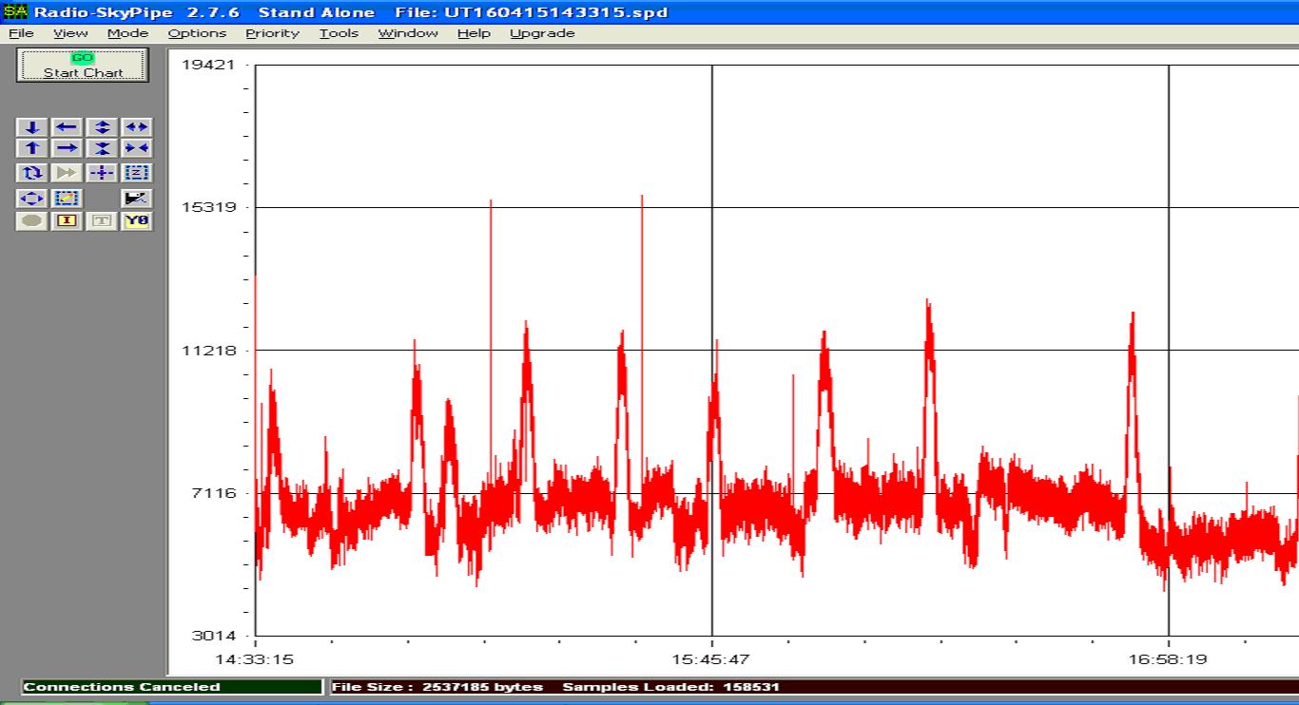Open the Mode menu
This screenshot has width=1299, height=705.
click(127, 33)
